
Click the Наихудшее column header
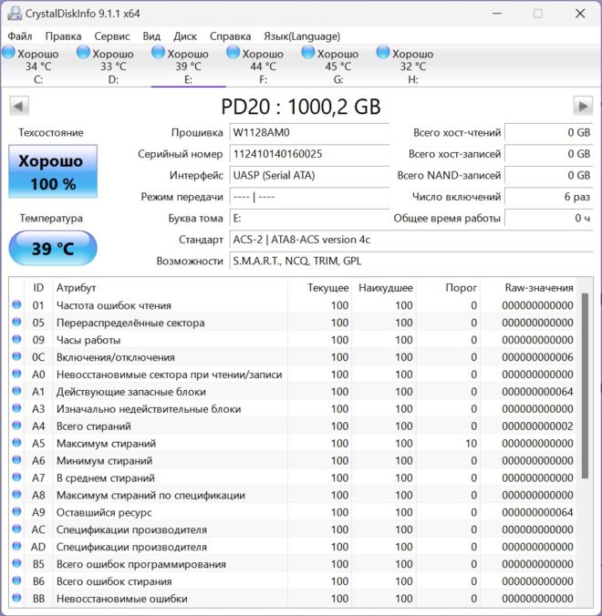384,288
